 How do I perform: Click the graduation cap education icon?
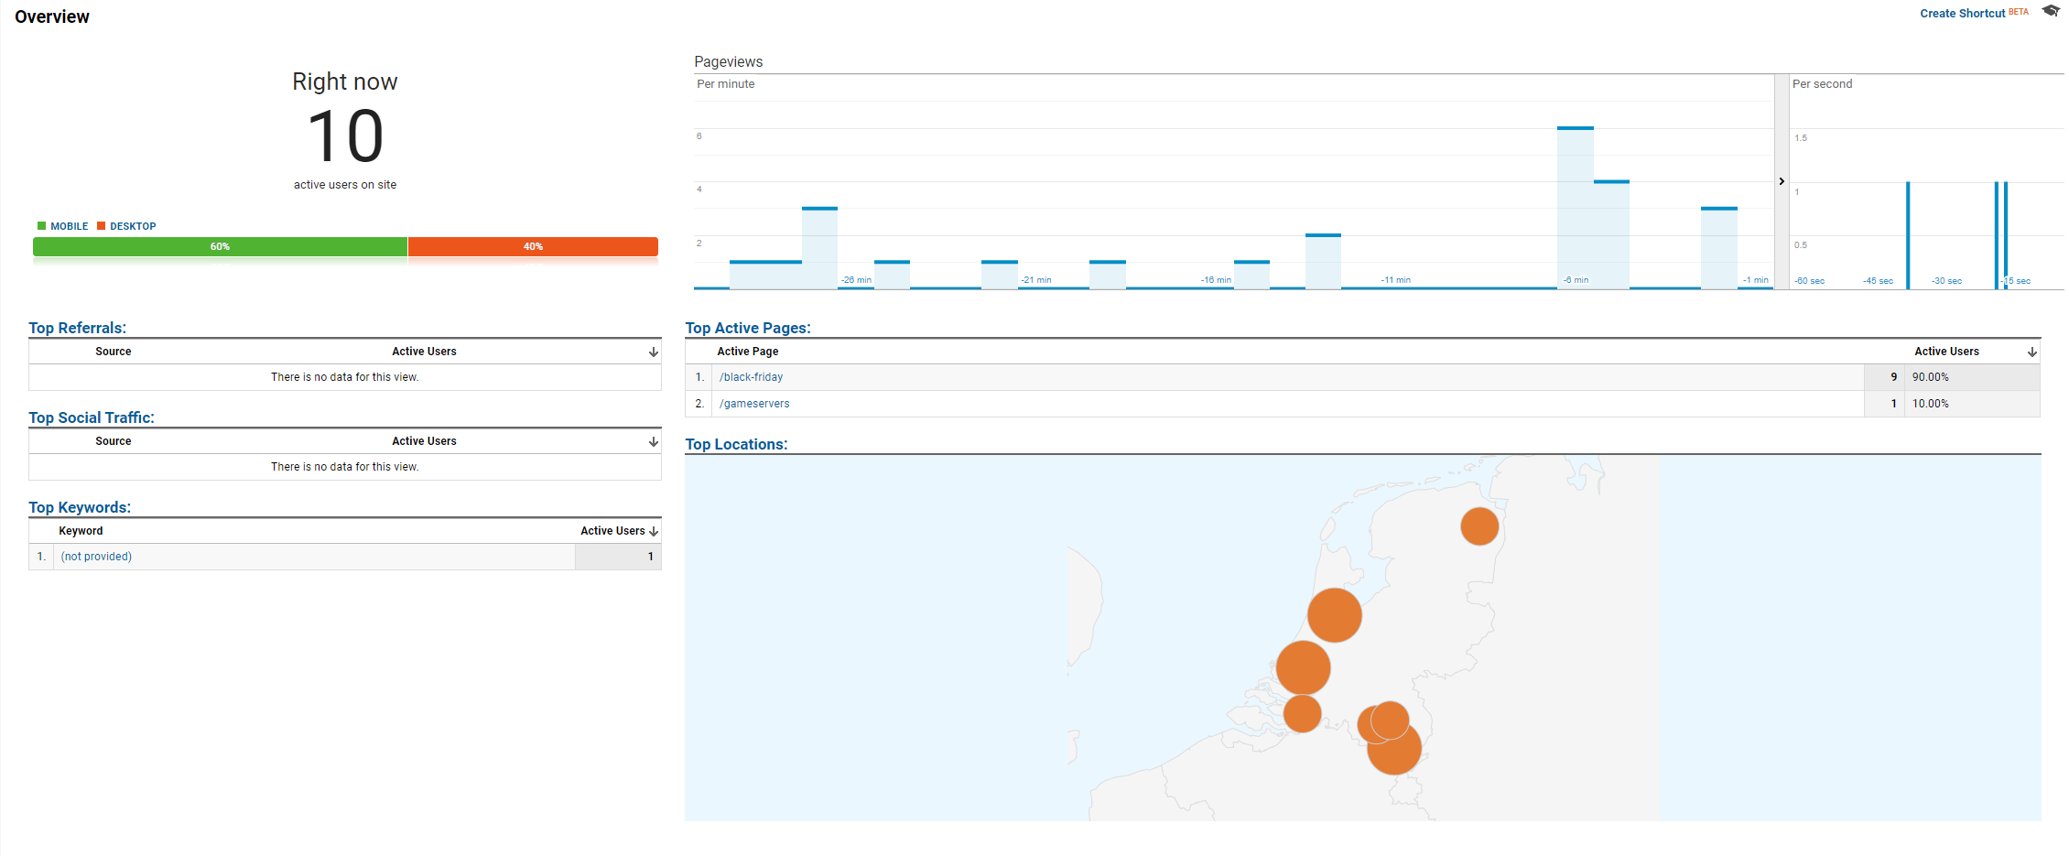[2051, 12]
